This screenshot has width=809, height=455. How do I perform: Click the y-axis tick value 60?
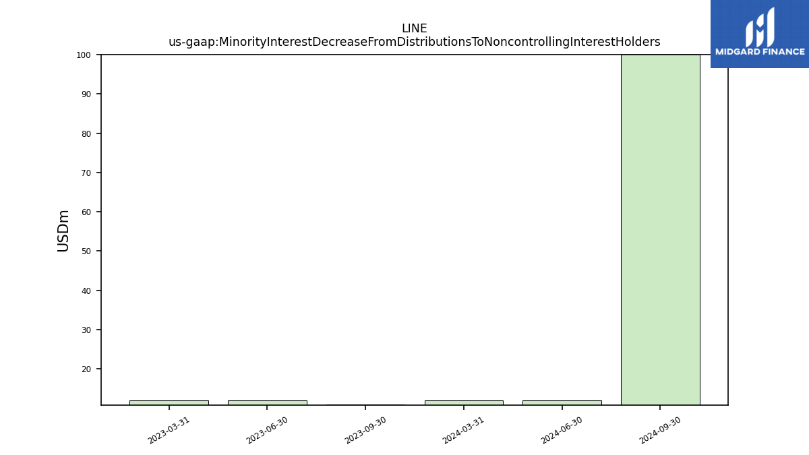click(86, 212)
